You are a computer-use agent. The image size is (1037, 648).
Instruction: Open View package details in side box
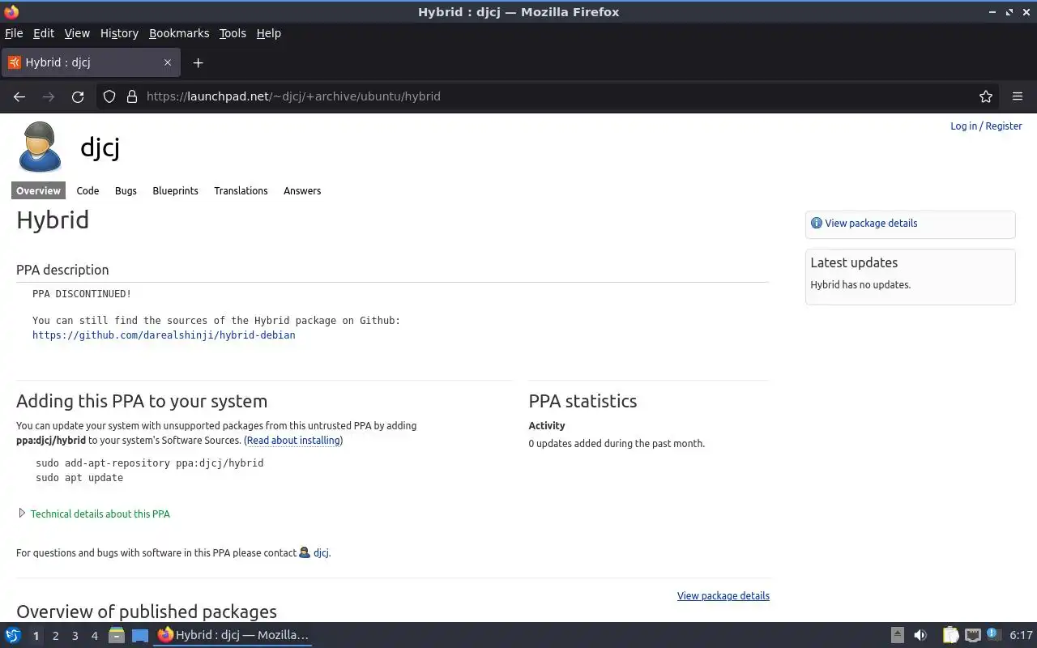(x=871, y=223)
